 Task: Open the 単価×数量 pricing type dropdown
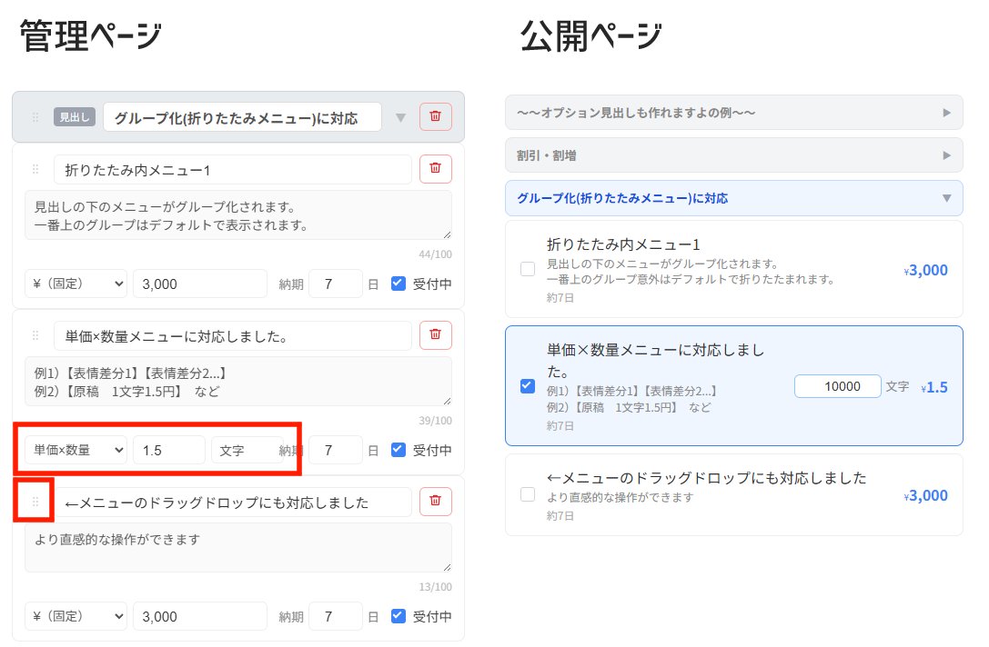(x=76, y=449)
